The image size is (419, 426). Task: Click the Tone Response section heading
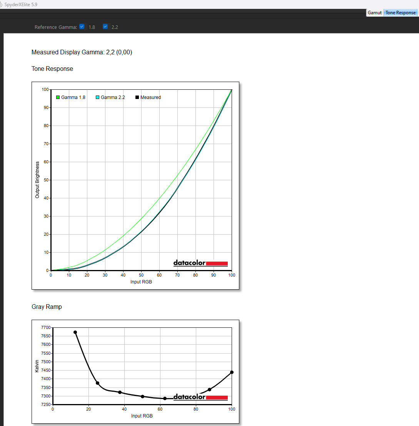52,69
